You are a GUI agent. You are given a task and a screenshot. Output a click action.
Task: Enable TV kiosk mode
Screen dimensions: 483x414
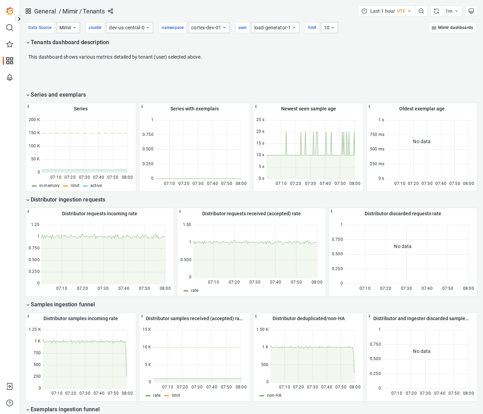pyautogui.click(x=471, y=11)
